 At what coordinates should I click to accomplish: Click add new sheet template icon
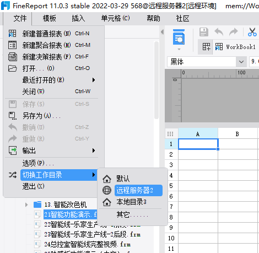[x=206, y=47]
